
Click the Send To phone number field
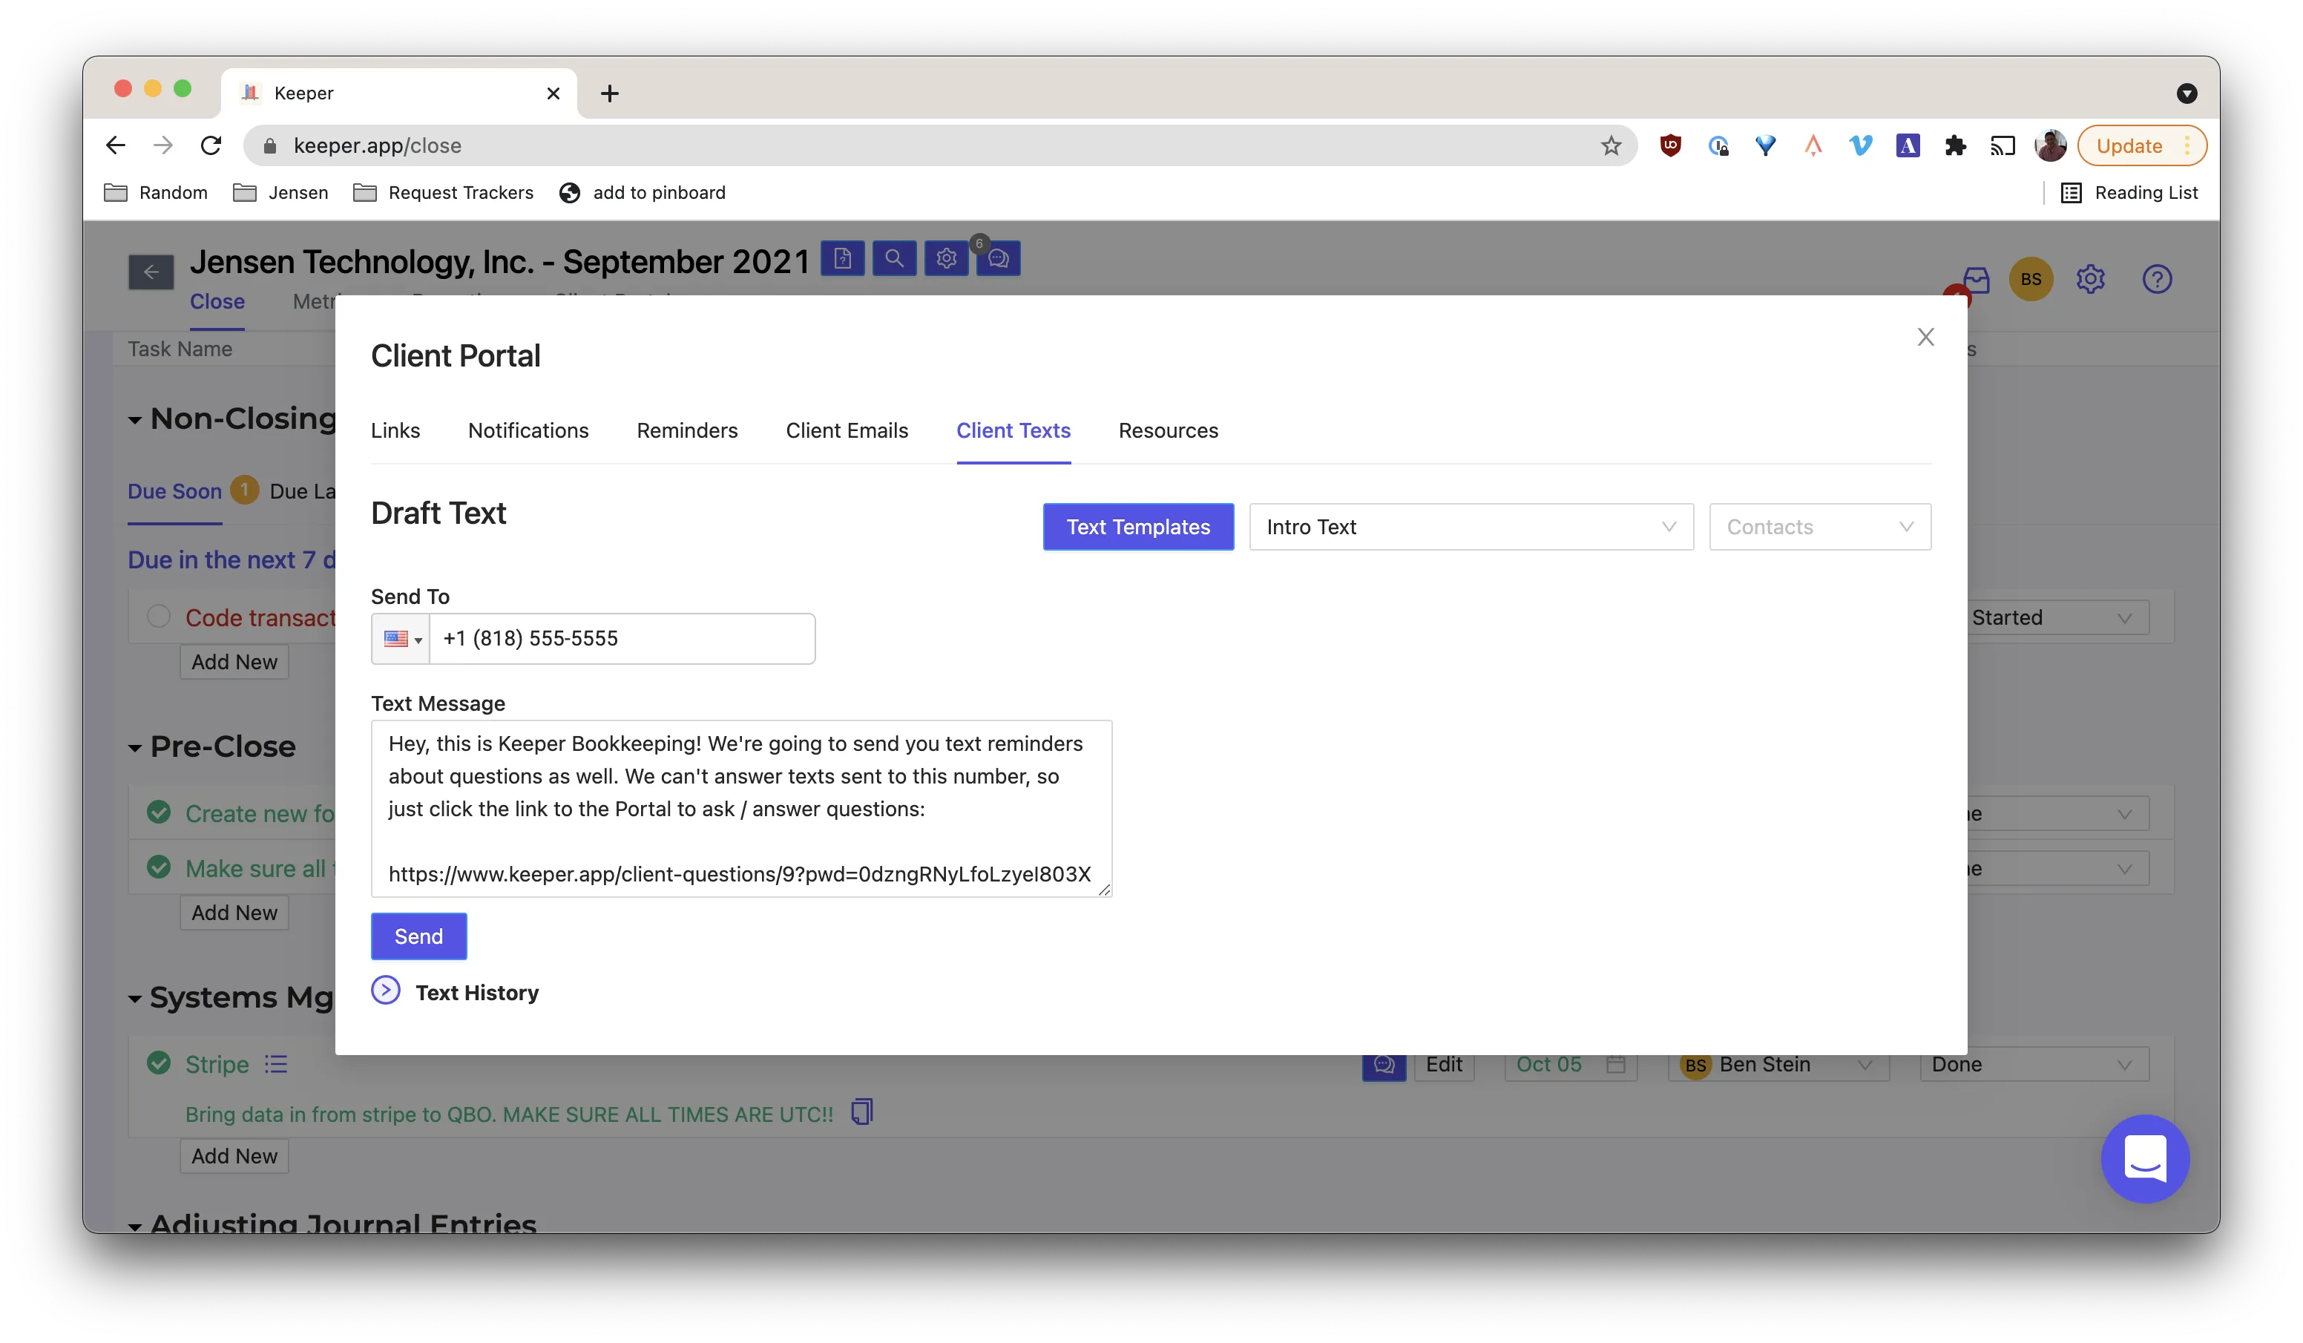point(622,638)
